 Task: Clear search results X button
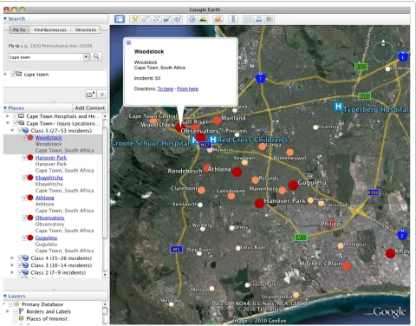(102, 95)
